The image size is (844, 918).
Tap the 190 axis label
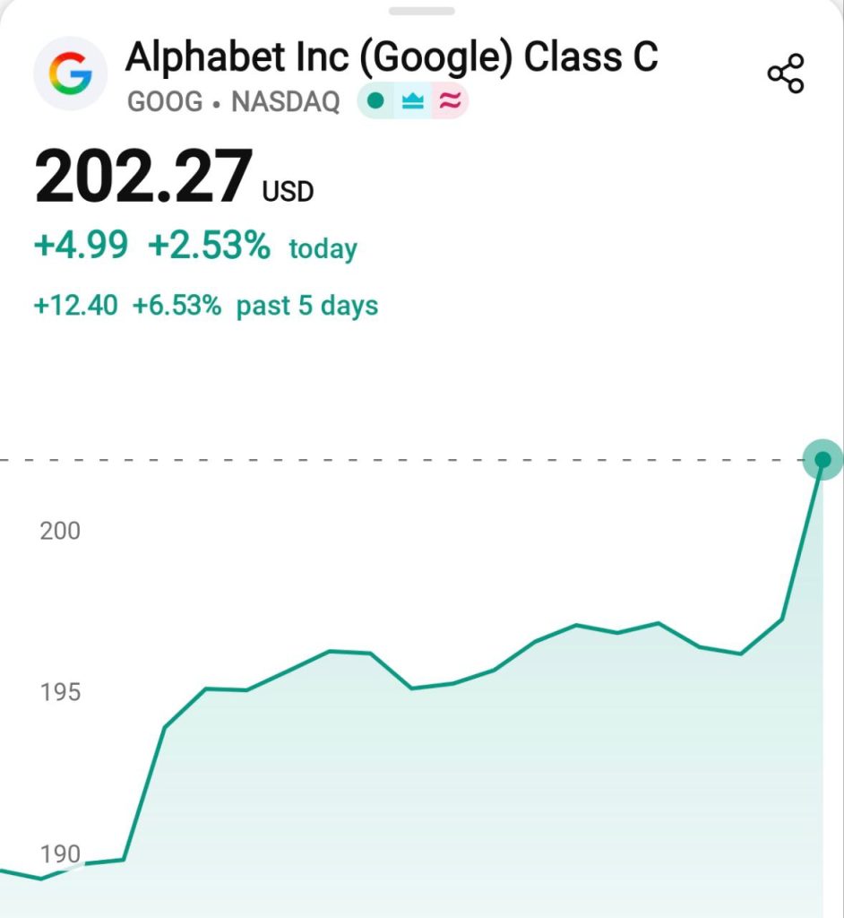60,854
